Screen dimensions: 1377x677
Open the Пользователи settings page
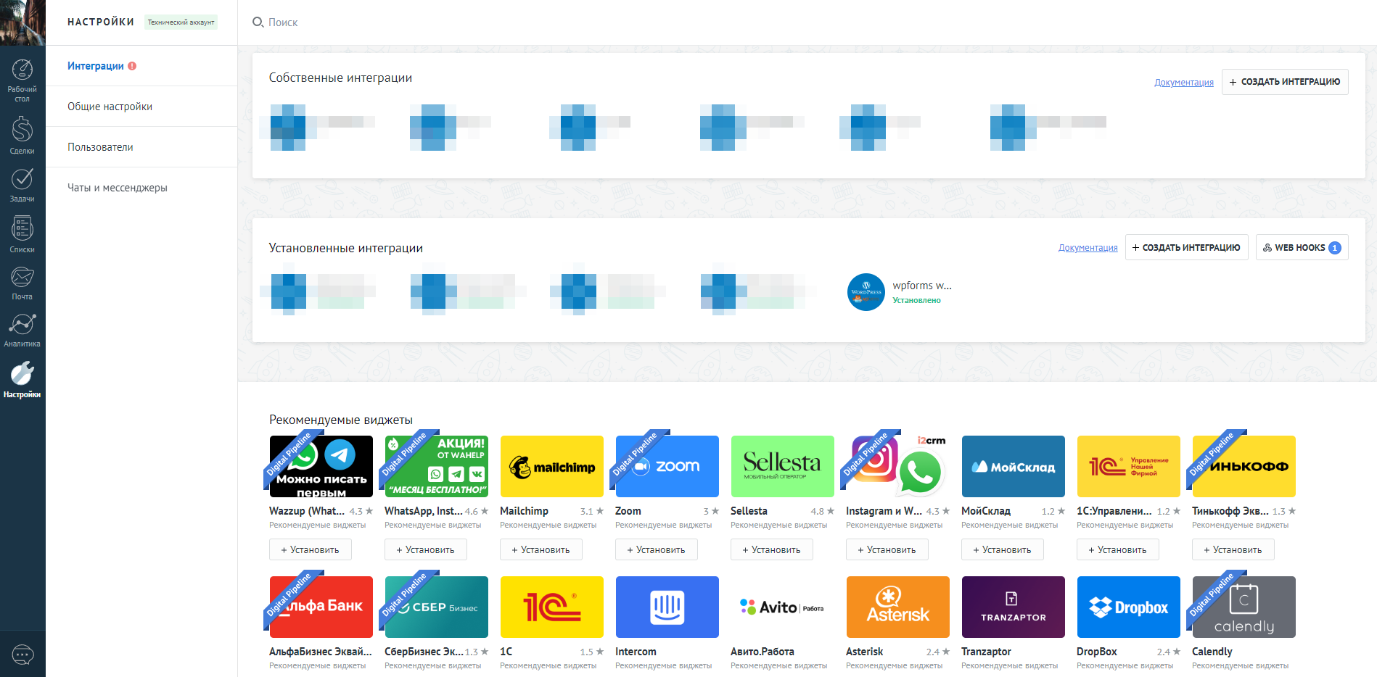[x=99, y=146]
